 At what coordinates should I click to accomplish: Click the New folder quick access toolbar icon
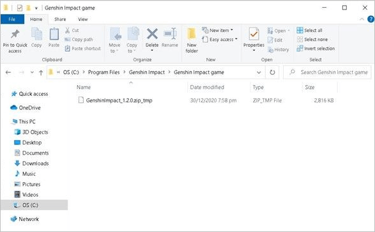point(29,8)
